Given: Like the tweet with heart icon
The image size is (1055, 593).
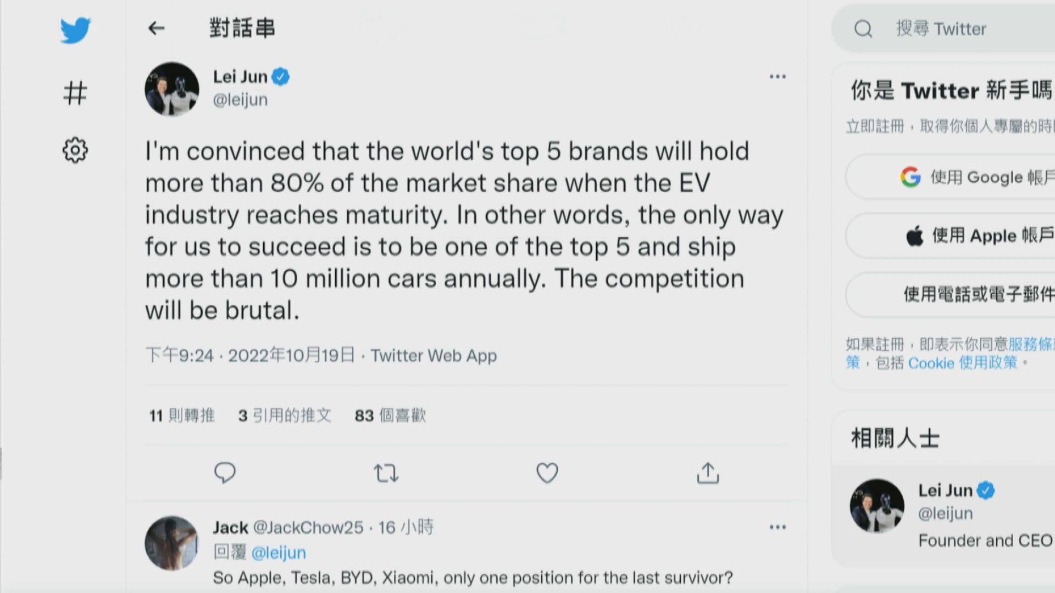Looking at the screenshot, I should tap(547, 473).
